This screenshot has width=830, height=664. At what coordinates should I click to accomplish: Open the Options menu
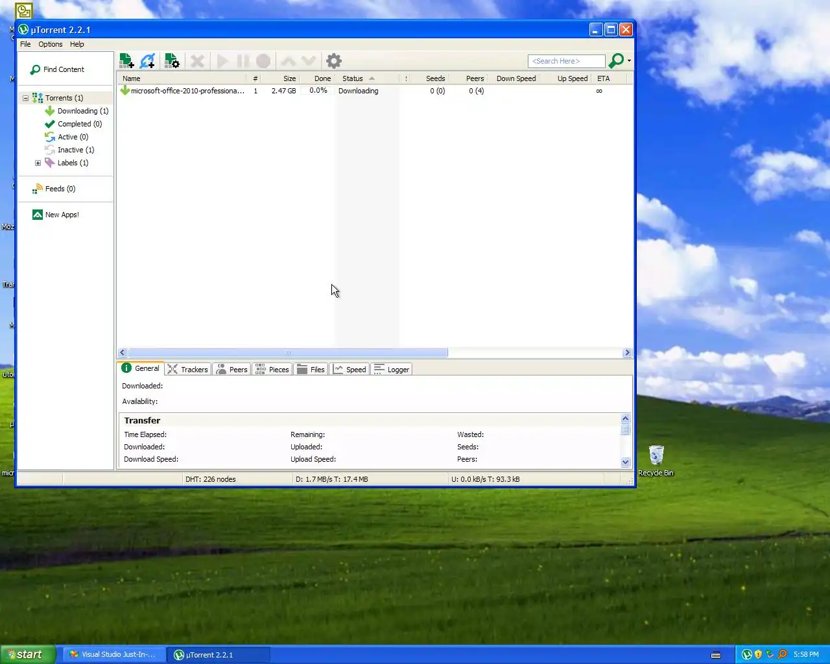(51, 44)
